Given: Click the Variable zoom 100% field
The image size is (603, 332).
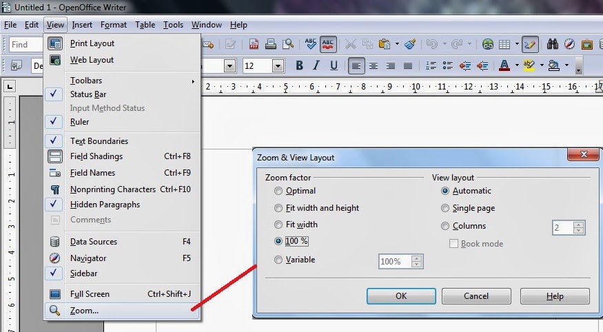Looking at the screenshot, I should click(395, 262).
